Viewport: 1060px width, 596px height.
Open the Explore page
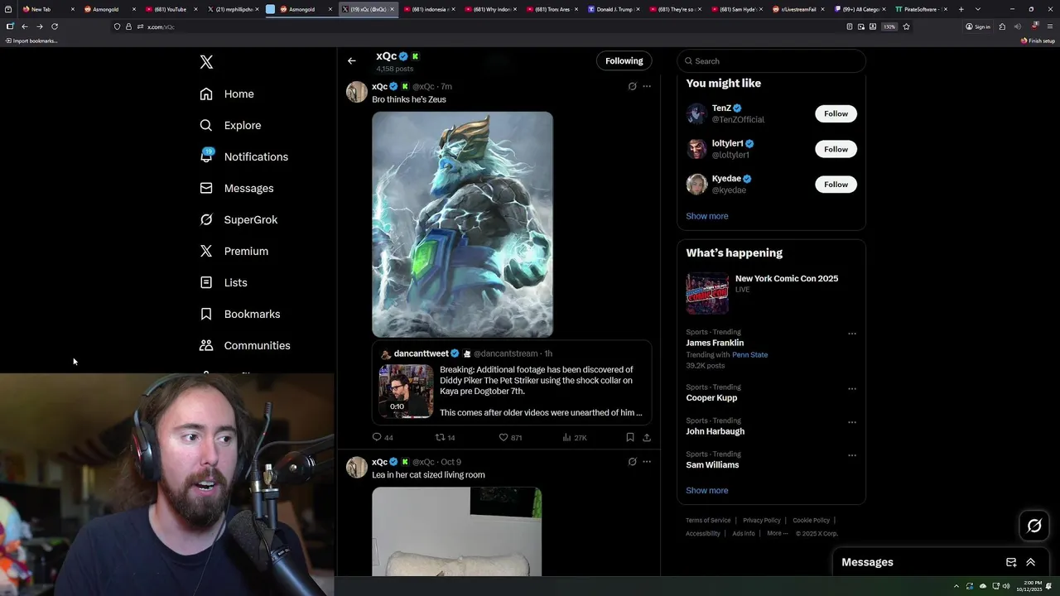(230, 126)
